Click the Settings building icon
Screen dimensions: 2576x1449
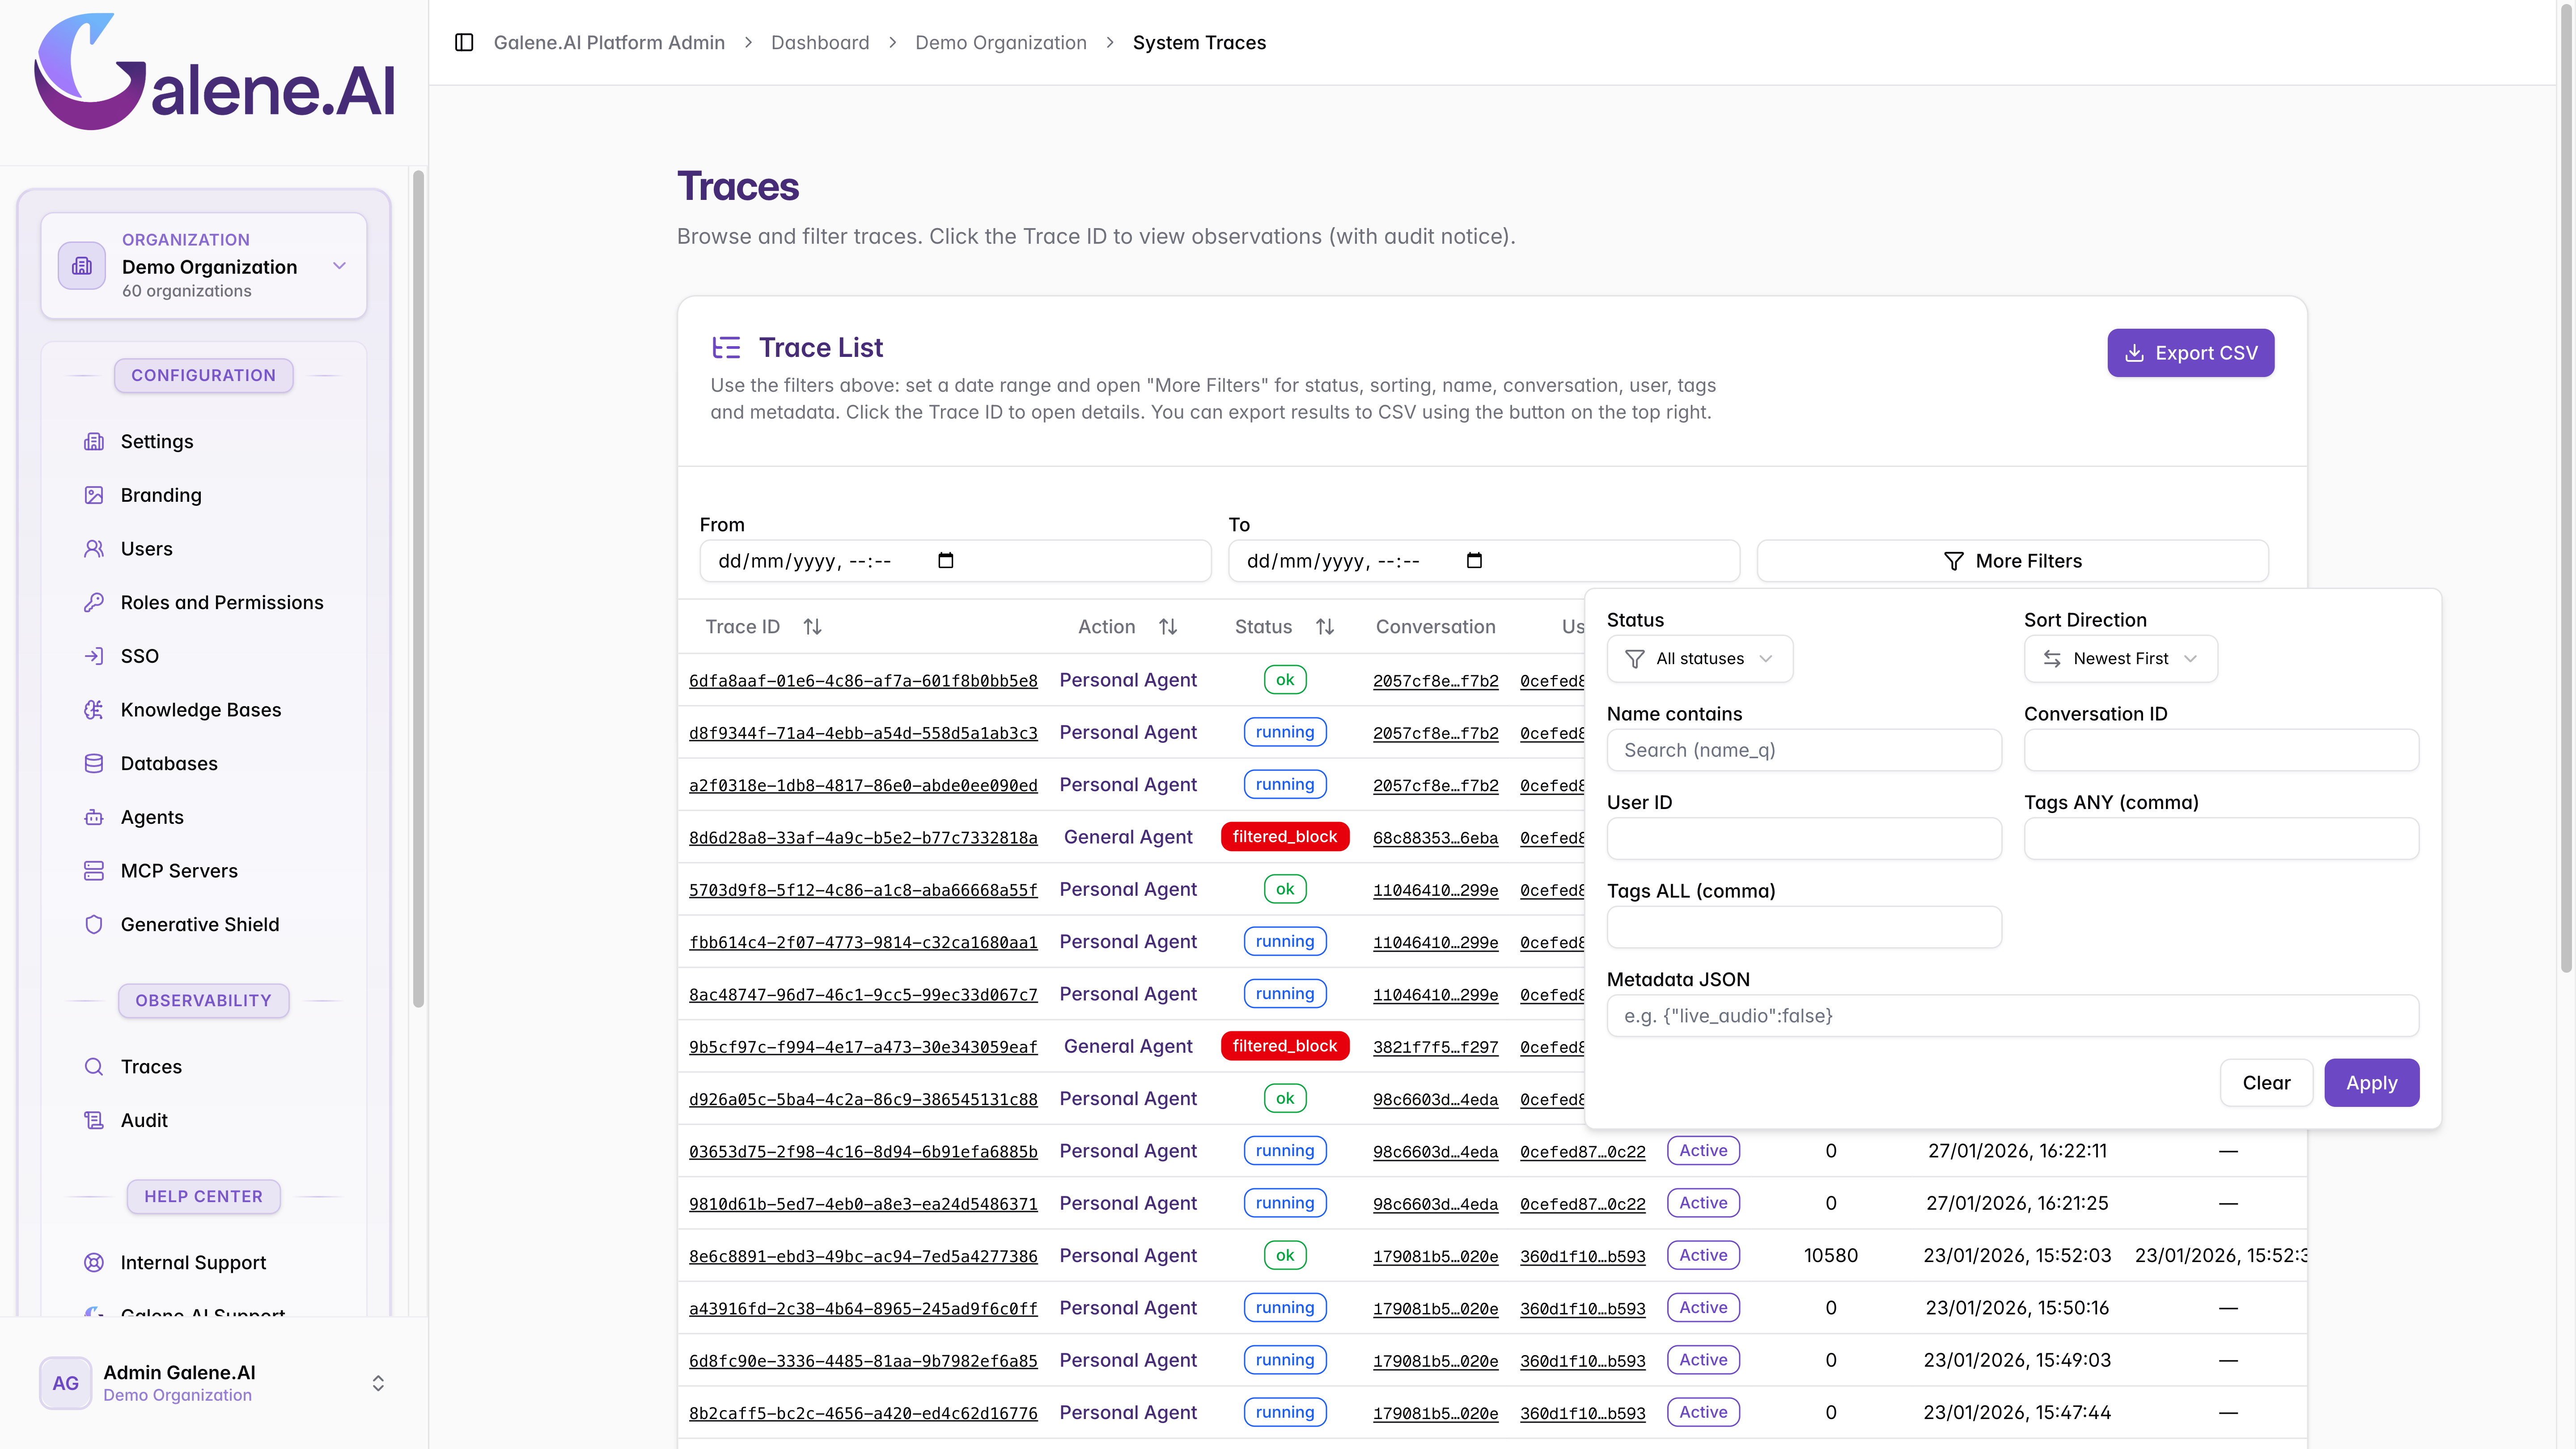click(94, 441)
